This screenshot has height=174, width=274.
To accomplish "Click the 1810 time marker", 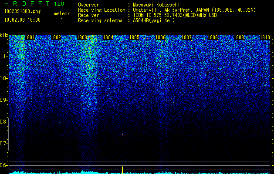I will (265, 37).
